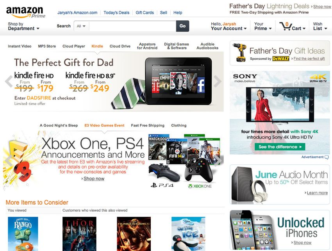This screenshot has width=332, height=251.
Task: Open the search category All dropdown
Action: [x=81, y=26]
